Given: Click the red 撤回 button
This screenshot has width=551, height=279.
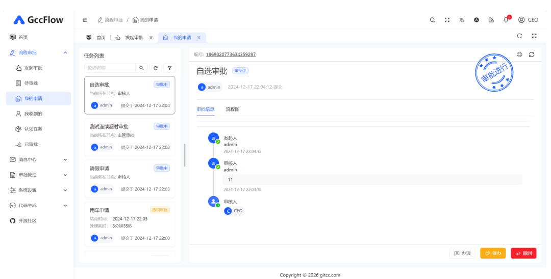Looking at the screenshot, I should coord(523,253).
